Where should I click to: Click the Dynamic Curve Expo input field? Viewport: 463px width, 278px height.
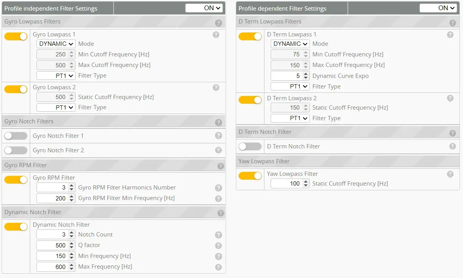(x=286, y=76)
